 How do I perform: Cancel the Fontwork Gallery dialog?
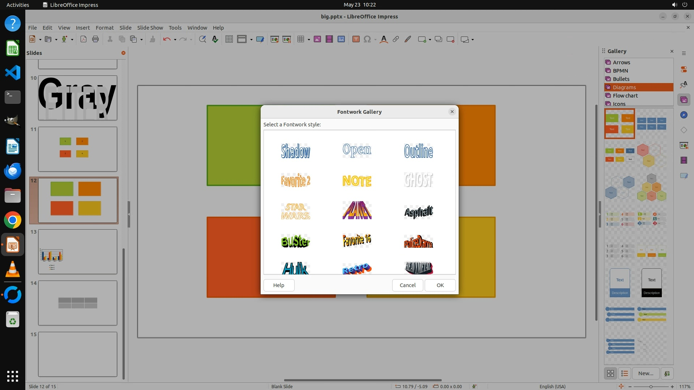click(x=407, y=285)
